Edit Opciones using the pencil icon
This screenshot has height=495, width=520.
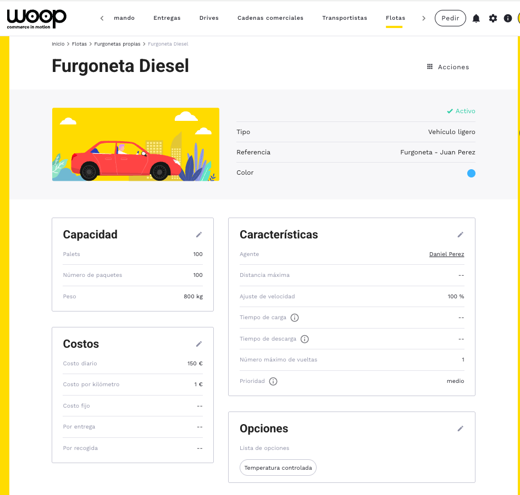tap(461, 429)
